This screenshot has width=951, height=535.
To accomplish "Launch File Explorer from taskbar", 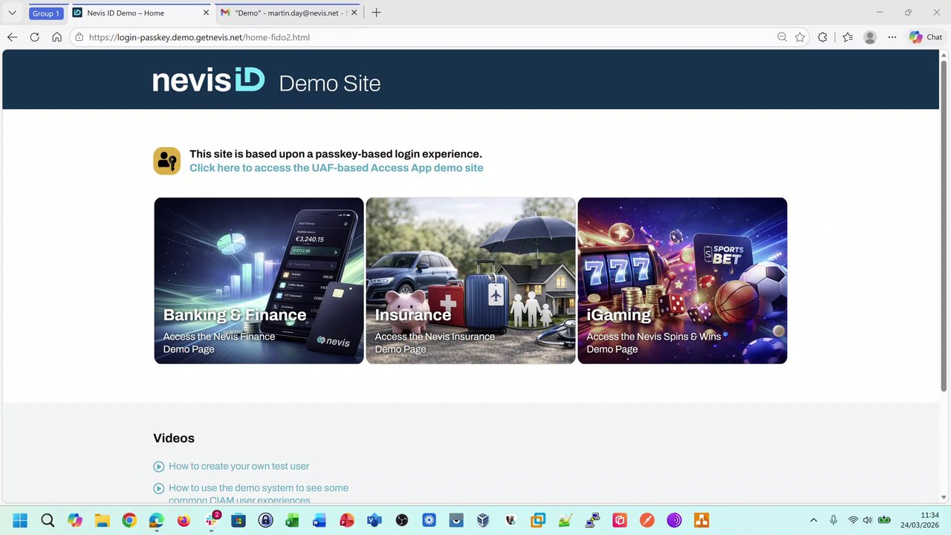I will click(102, 520).
